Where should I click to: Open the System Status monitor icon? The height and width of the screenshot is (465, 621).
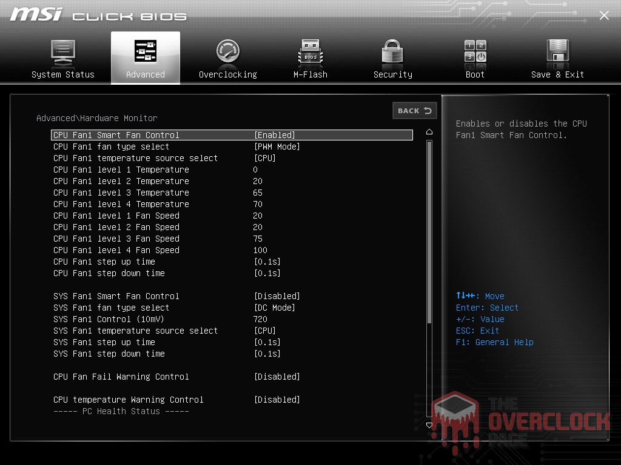[x=62, y=52]
